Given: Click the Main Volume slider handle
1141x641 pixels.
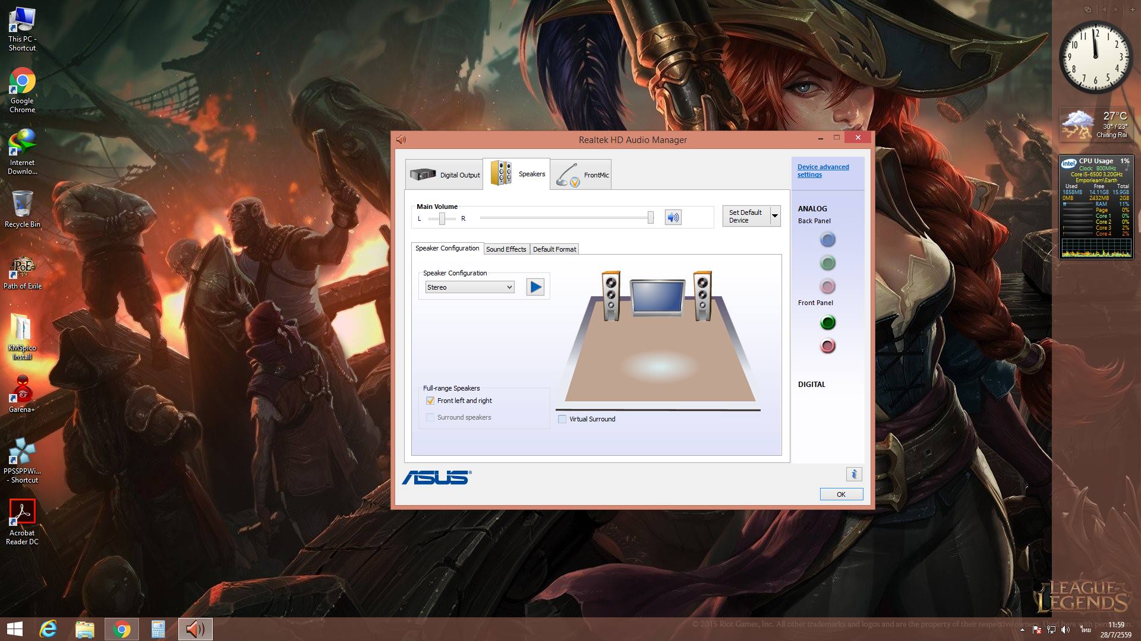Looking at the screenshot, I should [x=651, y=218].
